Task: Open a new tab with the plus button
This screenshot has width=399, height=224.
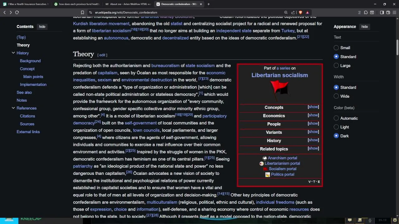Action: [209, 4]
